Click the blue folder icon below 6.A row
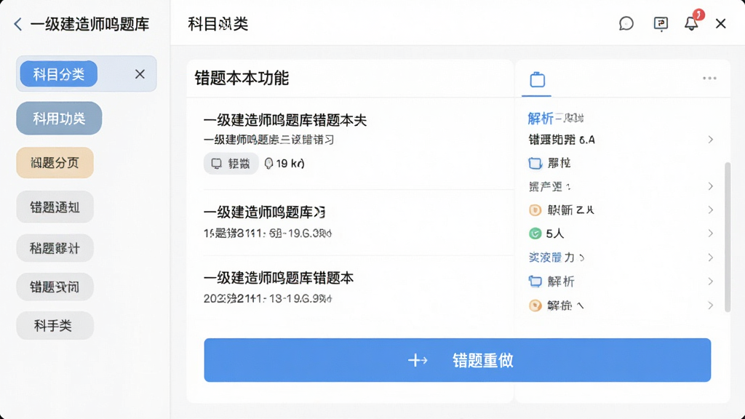 point(535,163)
